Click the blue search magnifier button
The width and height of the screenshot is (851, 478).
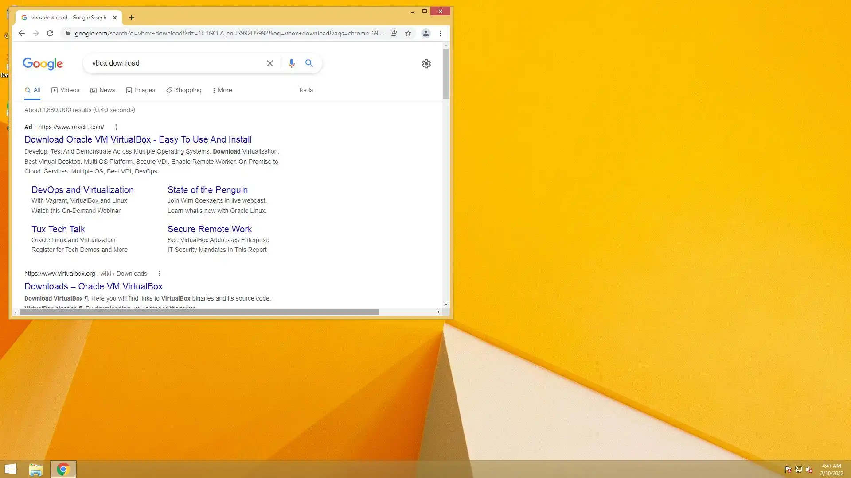tap(309, 63)
